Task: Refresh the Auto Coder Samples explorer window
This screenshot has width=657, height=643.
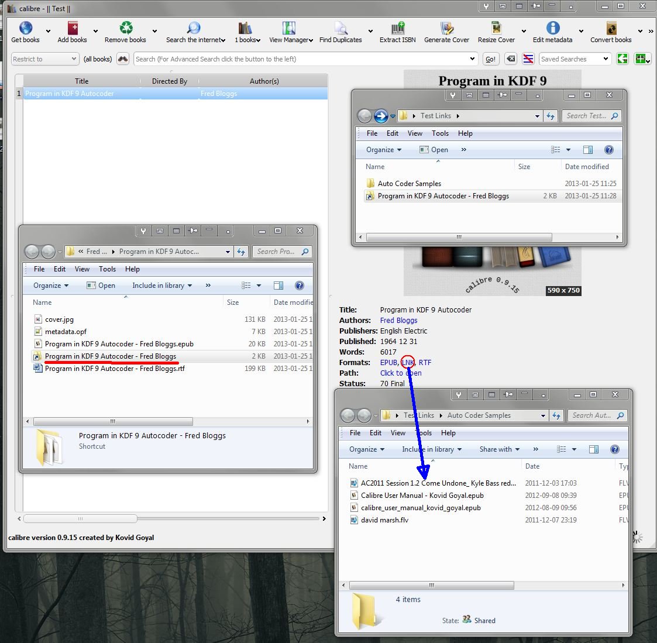Action: pos(556,415)
